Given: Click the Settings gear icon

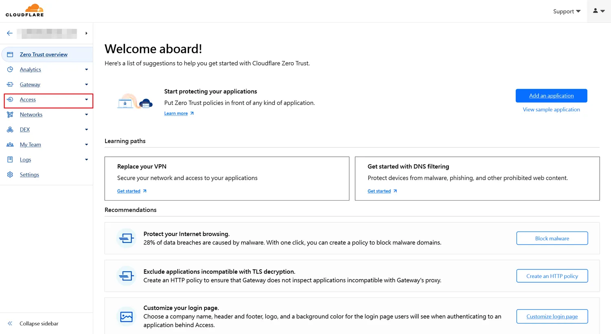Looking at the screenshot, I should pos(10,175).
